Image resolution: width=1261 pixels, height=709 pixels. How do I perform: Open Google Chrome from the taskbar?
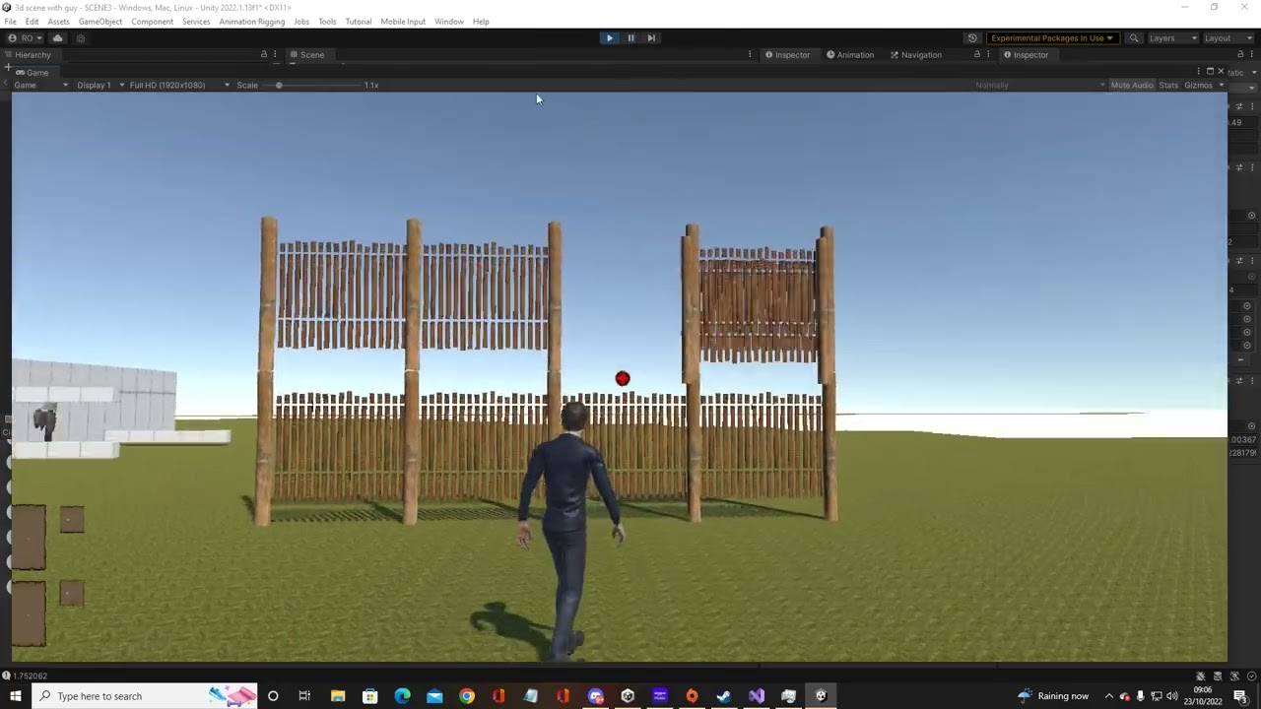coord(467,696)
